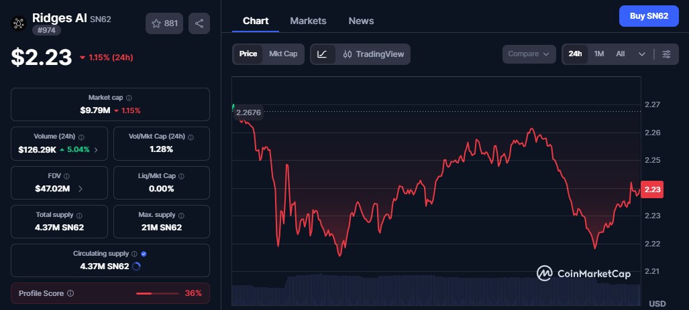Click the FDV info icon
This screenshot has width=689, height=310.
click(x=66, y=176)
